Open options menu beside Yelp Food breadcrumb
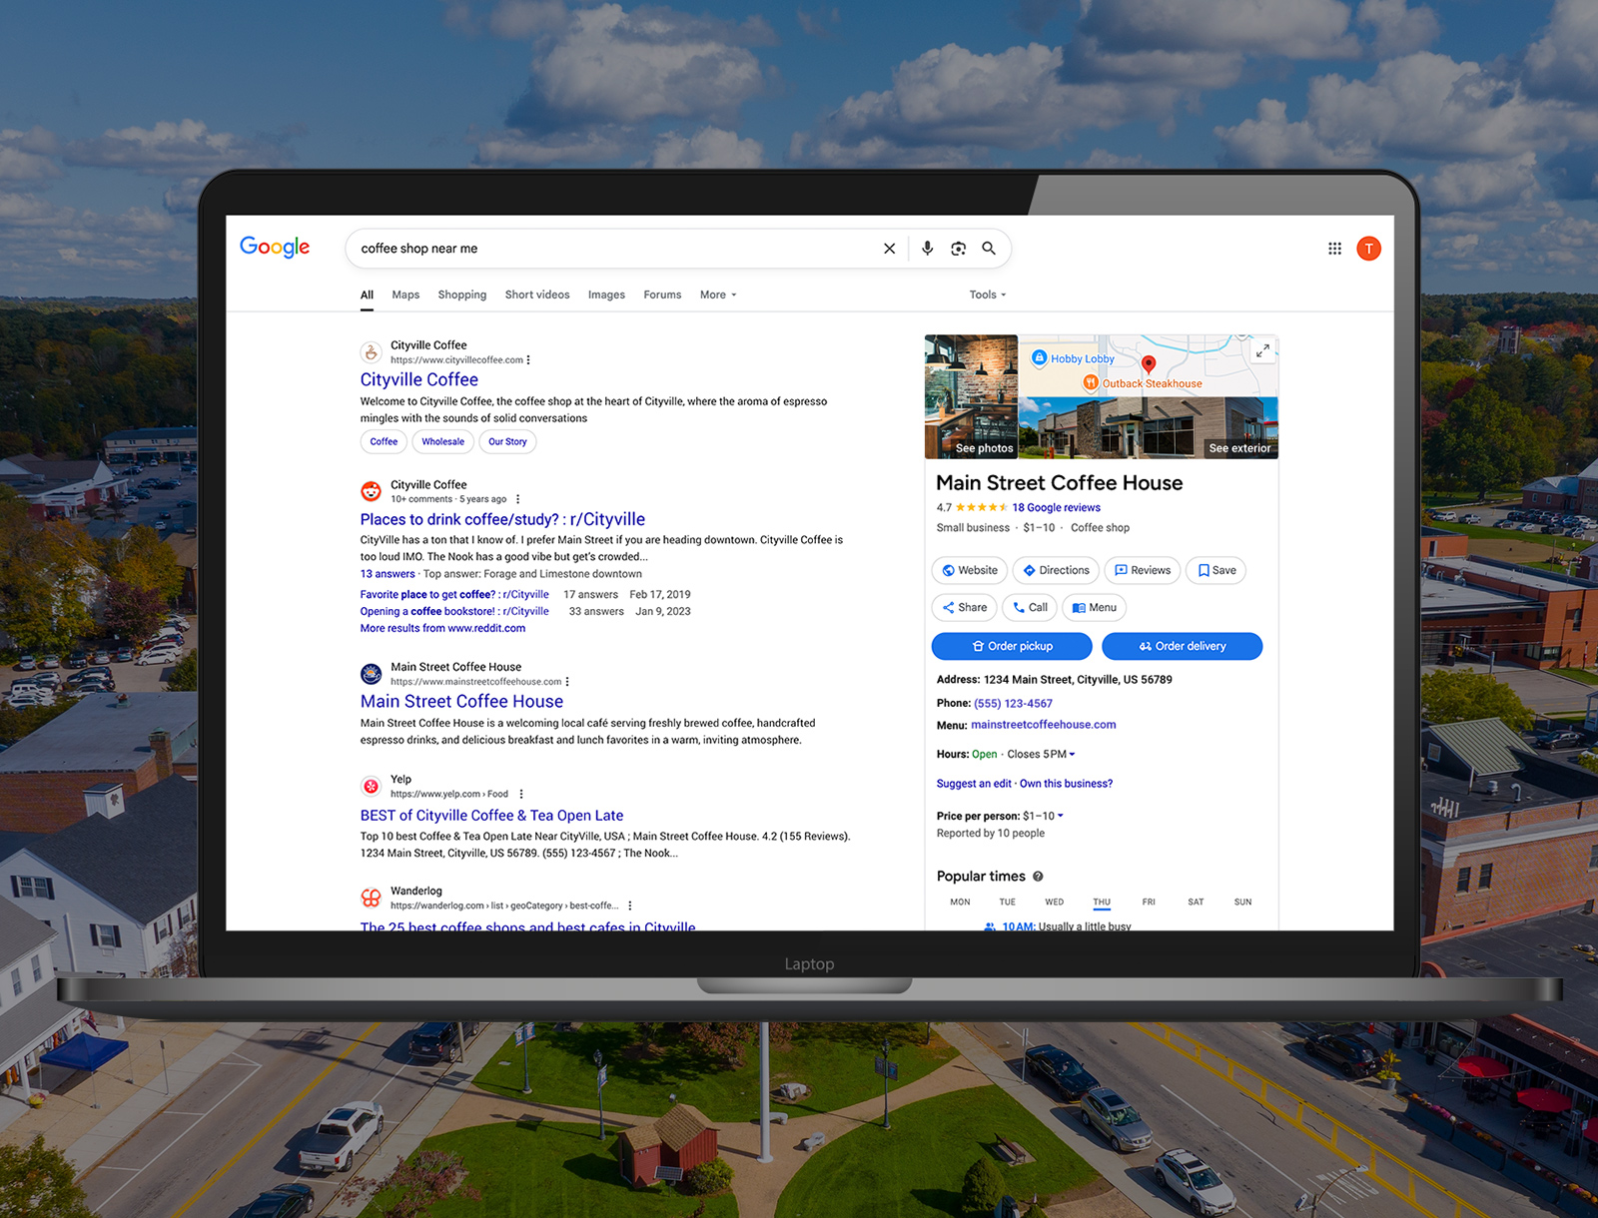This screenshot has height=1218, width=1598. (x=520, y=795)
